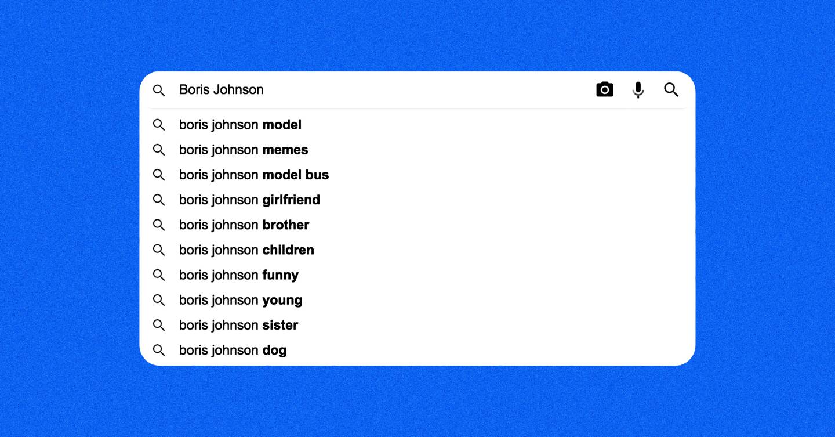Activate the microphone voice search icon
Image resolution: width=835 pixels, height=437 pixels.
[638, 90]
